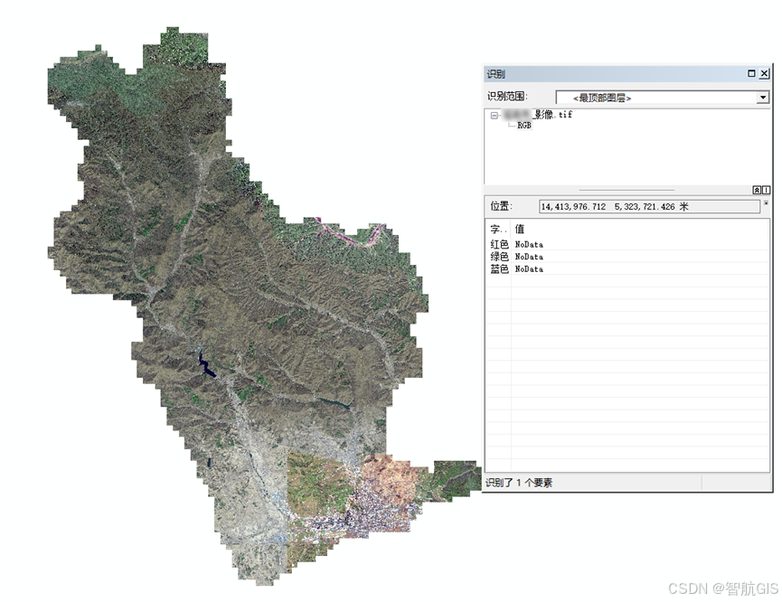Select the 红色 row label
The image size is (782, 602).
click(x=499, y=244)
